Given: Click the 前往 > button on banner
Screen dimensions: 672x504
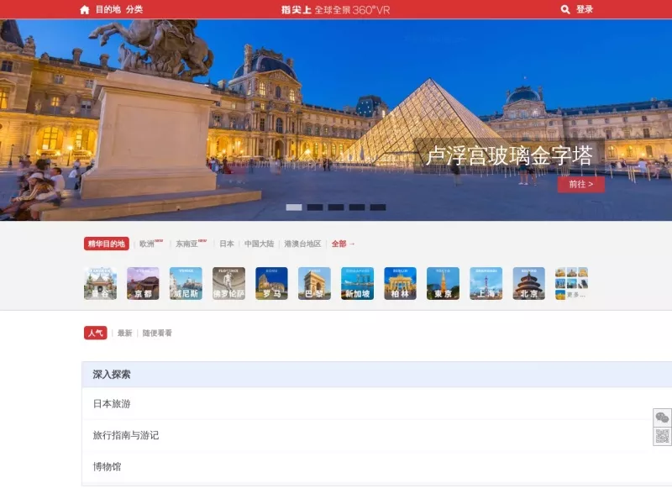Looking at the screenshot, I should tap(581, 184).
